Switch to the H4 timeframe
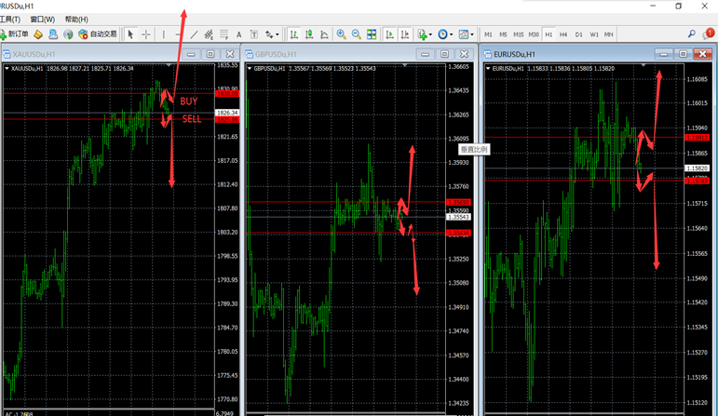 pos(563,34)
